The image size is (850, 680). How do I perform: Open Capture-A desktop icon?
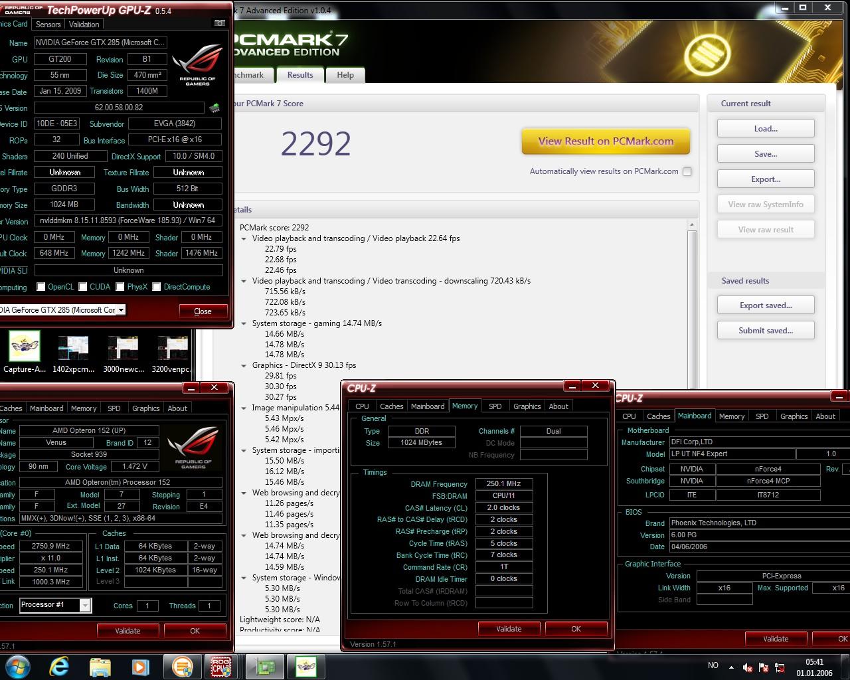tap(25, 353)
